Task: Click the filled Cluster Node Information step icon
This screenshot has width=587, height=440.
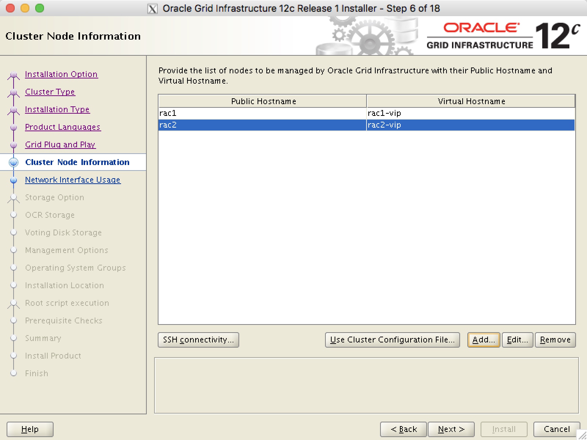Action: pyautogui.click(x=14, y=162)
